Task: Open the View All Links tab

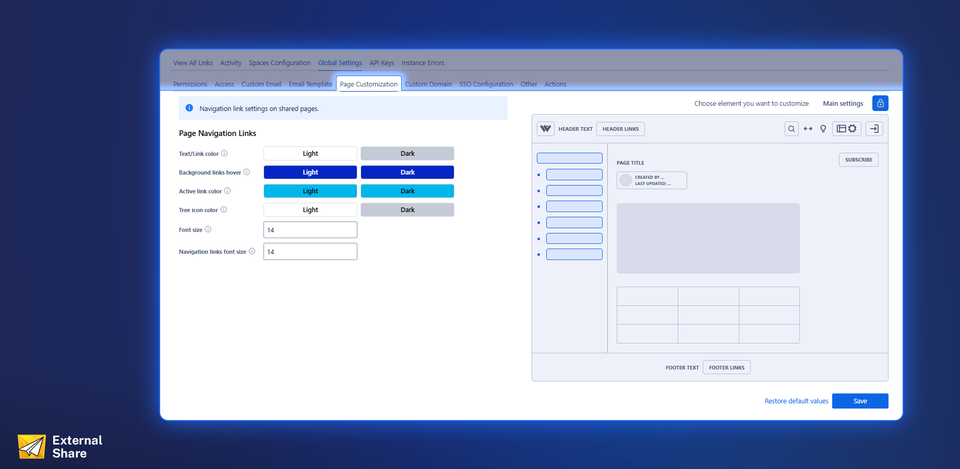Action: pos(193,63)
